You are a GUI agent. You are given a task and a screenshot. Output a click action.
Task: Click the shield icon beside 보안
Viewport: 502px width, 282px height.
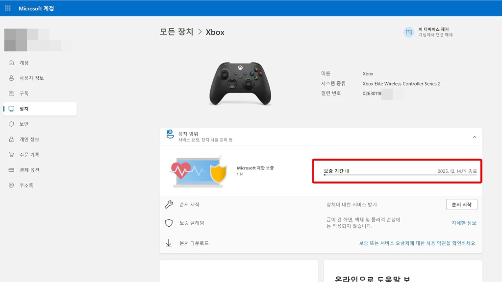(12, 124)
